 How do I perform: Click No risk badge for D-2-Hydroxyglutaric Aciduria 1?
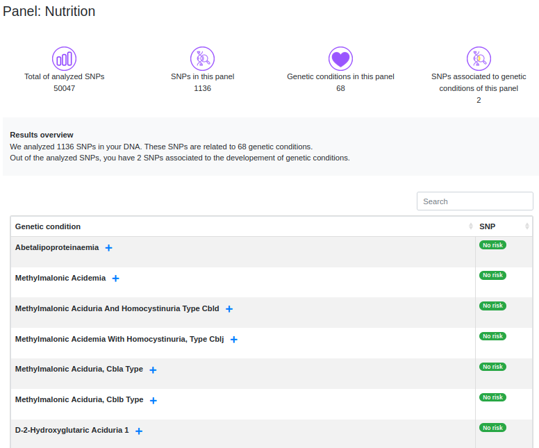coord(492,428)
